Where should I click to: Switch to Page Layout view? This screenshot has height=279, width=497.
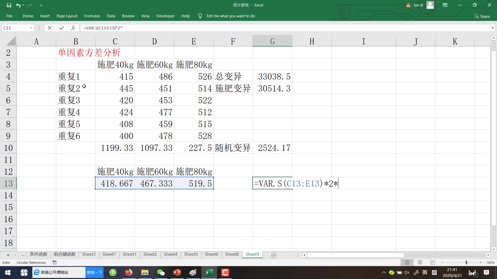click(420, 262)
